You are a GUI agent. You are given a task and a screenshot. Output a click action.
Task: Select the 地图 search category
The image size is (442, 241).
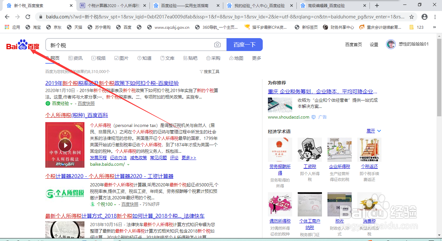pos(236,58)
